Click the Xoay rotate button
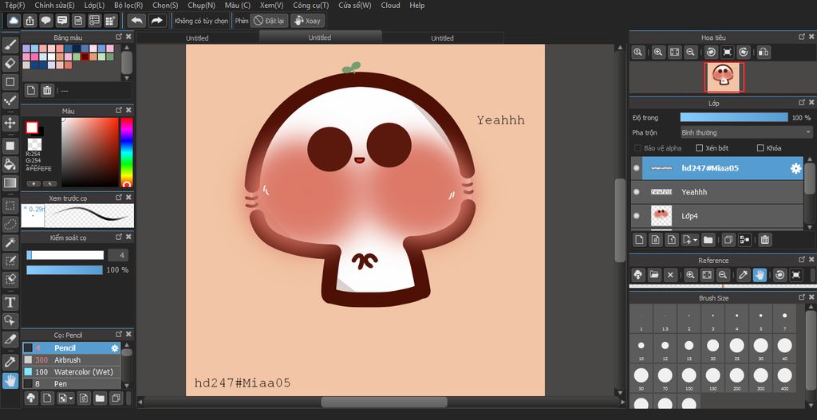This screenshot has width=817, height=420. (307, 21)
